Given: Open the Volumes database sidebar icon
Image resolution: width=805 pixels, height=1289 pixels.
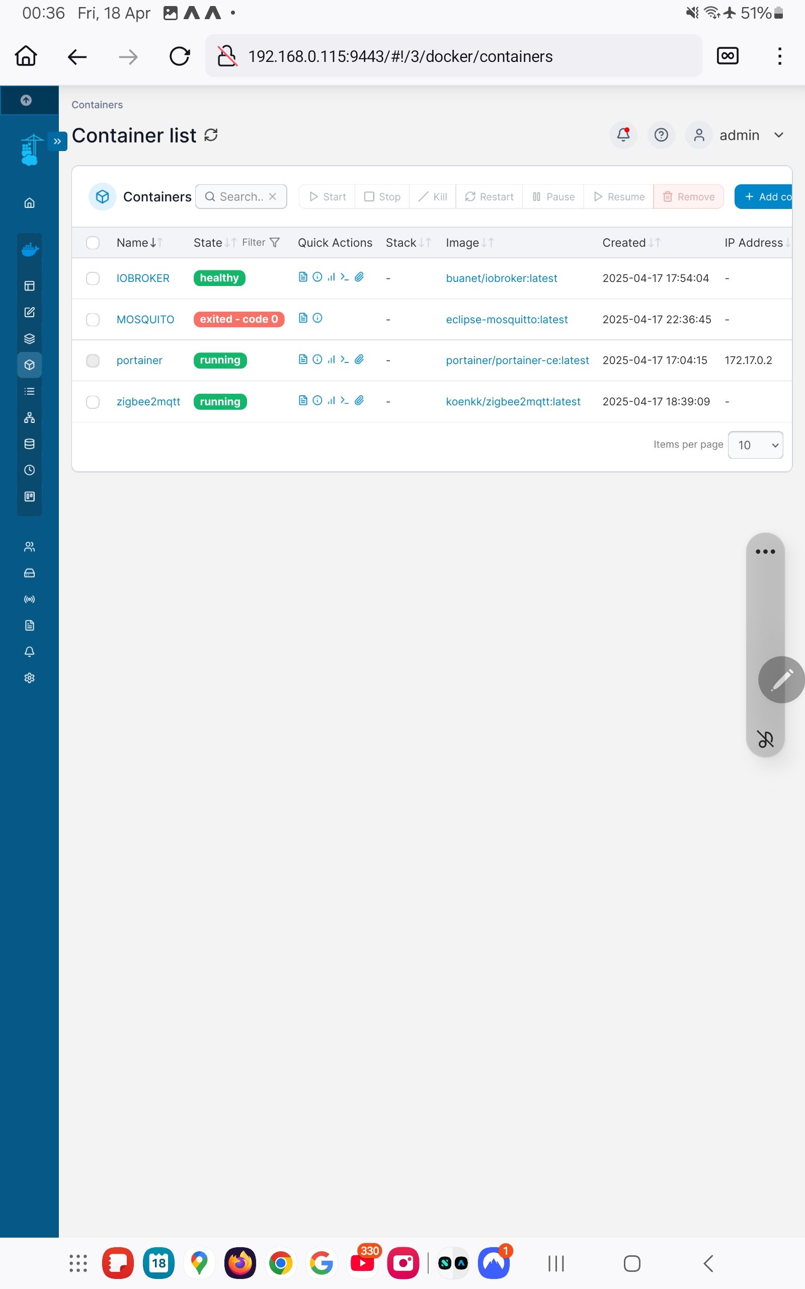Looking at the screenshot, I should [x=29, y=444].
